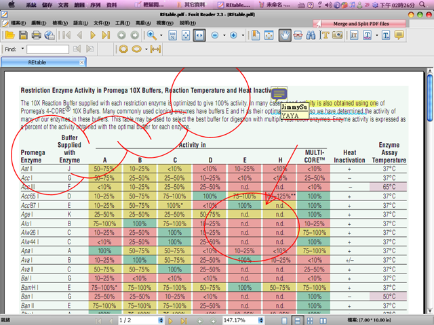Screen dimensions: 434x325
Task: Jump to last page from status bar
Action: pos(184,321)
